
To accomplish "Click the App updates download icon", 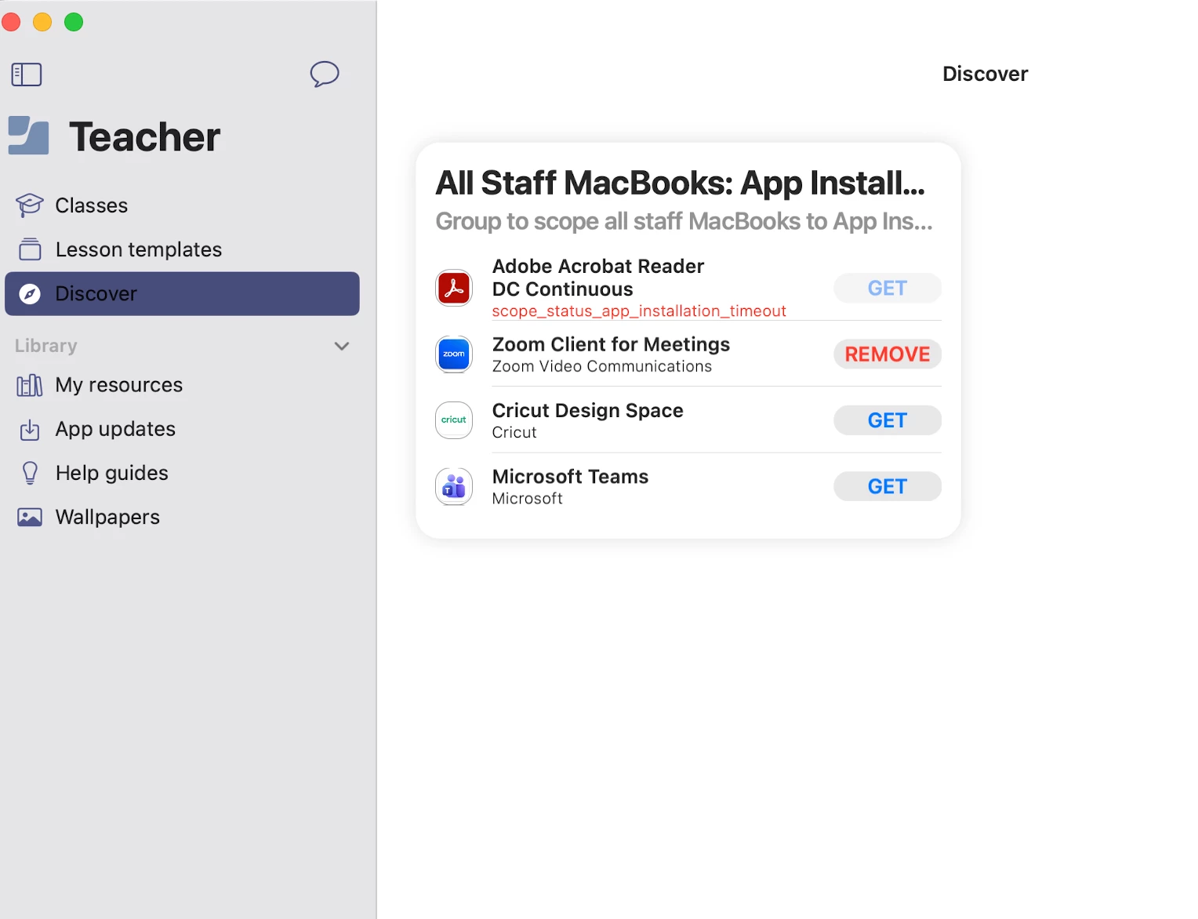I will click(x=30, y=430).
